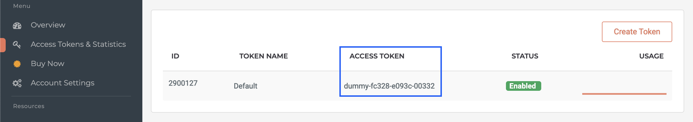Click the token ID 2900127
This screenshot has width=693, height=122.
[183, 83]
